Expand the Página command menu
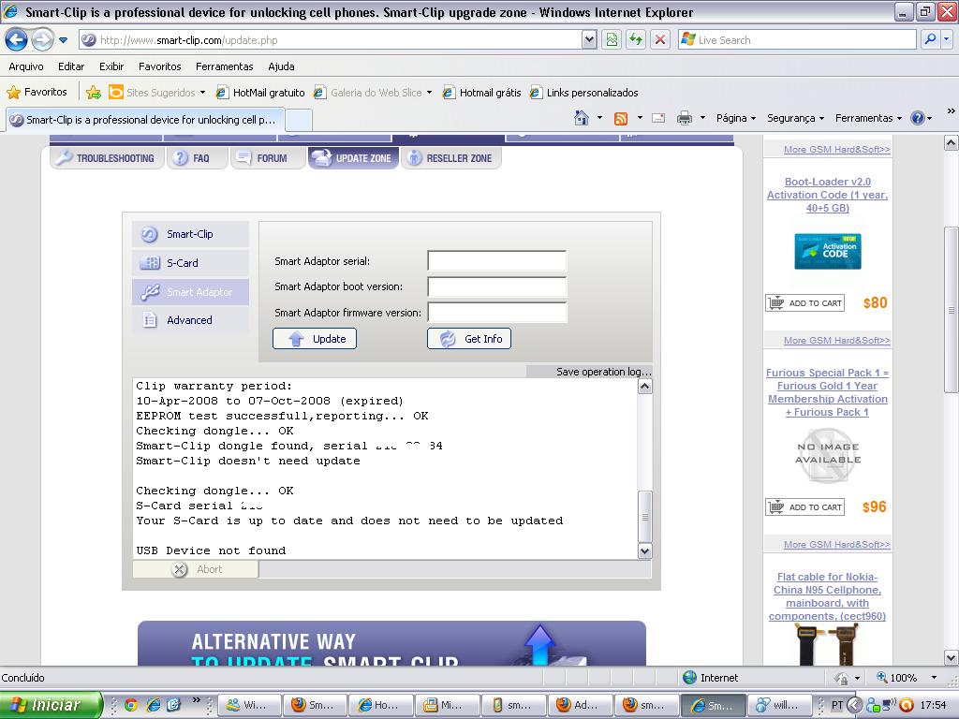This screenshot has width=959, height=719. [736, 118]
